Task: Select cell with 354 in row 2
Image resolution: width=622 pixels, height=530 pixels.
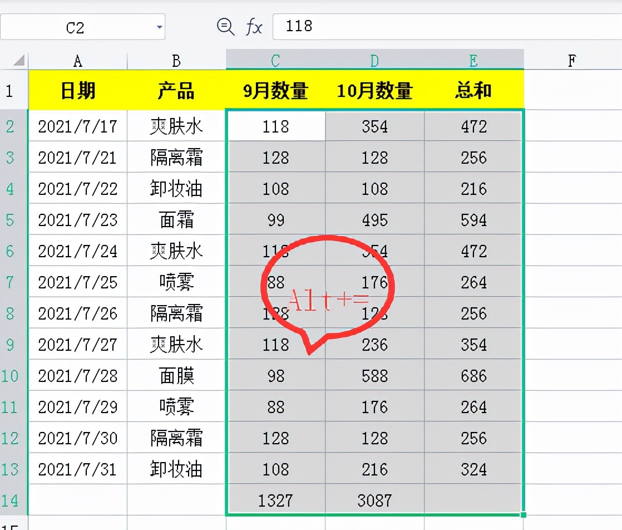Action: click(374, 126)
